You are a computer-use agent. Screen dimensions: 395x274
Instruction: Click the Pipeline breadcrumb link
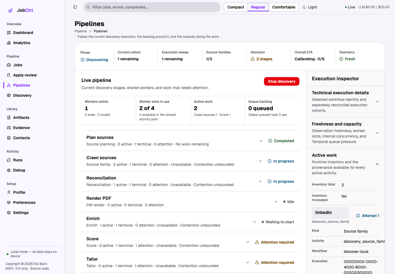[x=81, y=31]
